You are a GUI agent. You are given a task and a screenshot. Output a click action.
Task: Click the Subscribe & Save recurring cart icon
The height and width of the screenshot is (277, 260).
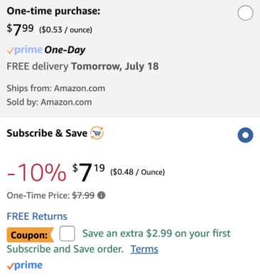point(97,133)
